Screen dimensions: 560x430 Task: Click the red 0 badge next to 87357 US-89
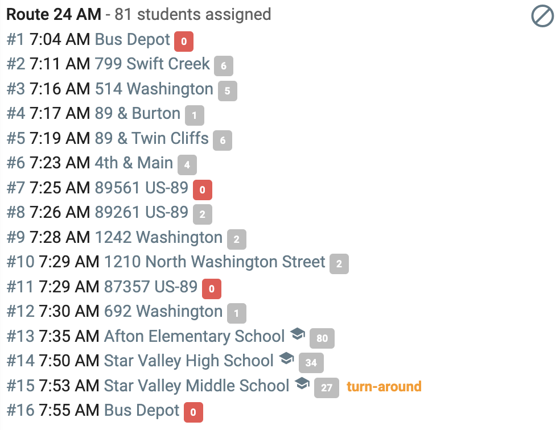click(x=212, y=289)
